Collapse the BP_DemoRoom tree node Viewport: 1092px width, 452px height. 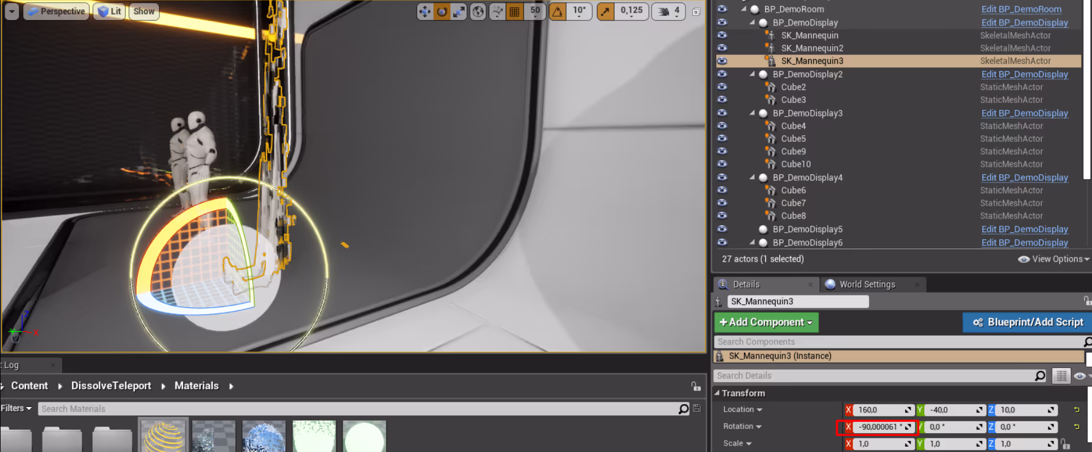tap(744, 9)
